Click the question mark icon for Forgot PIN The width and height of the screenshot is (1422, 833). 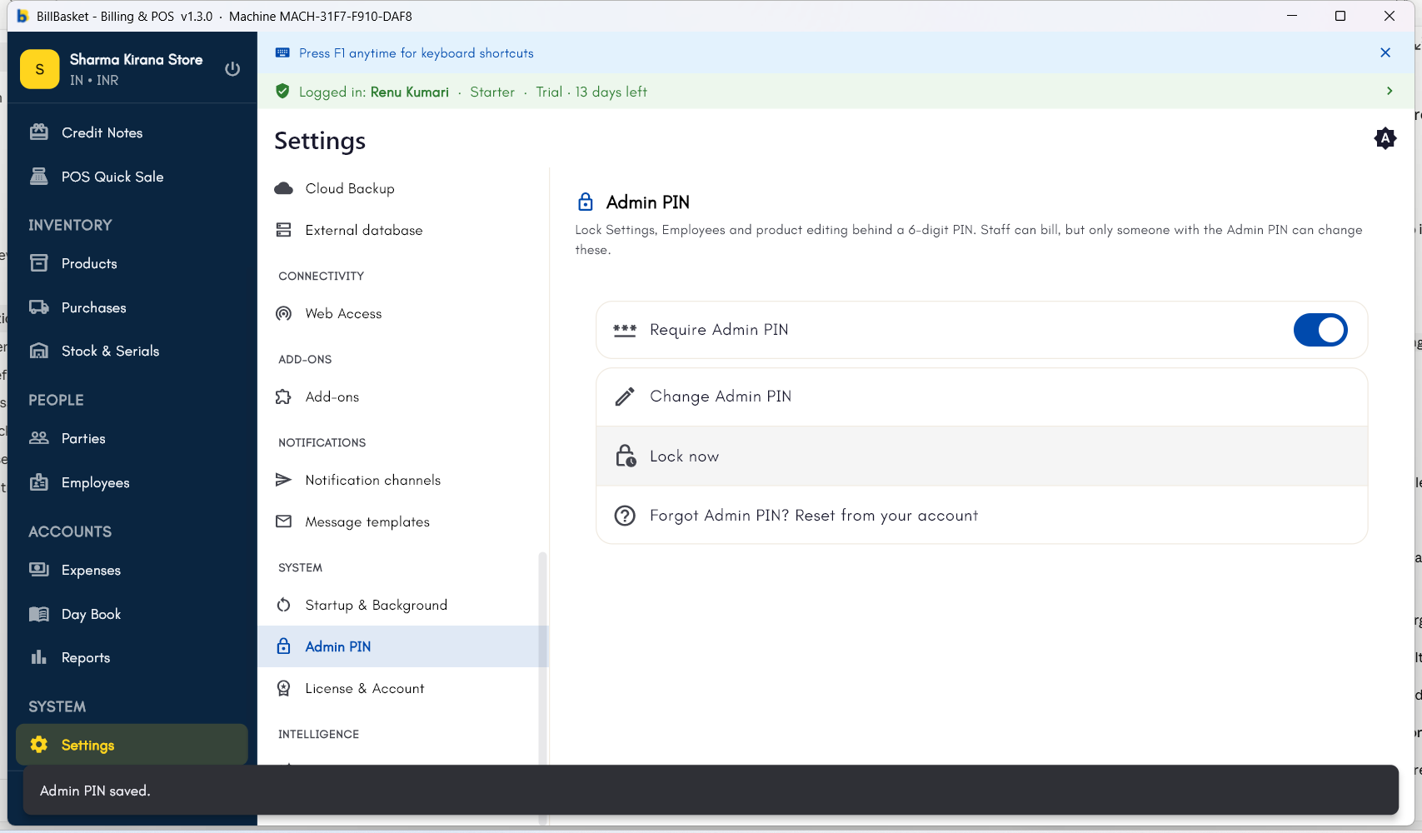625,516
